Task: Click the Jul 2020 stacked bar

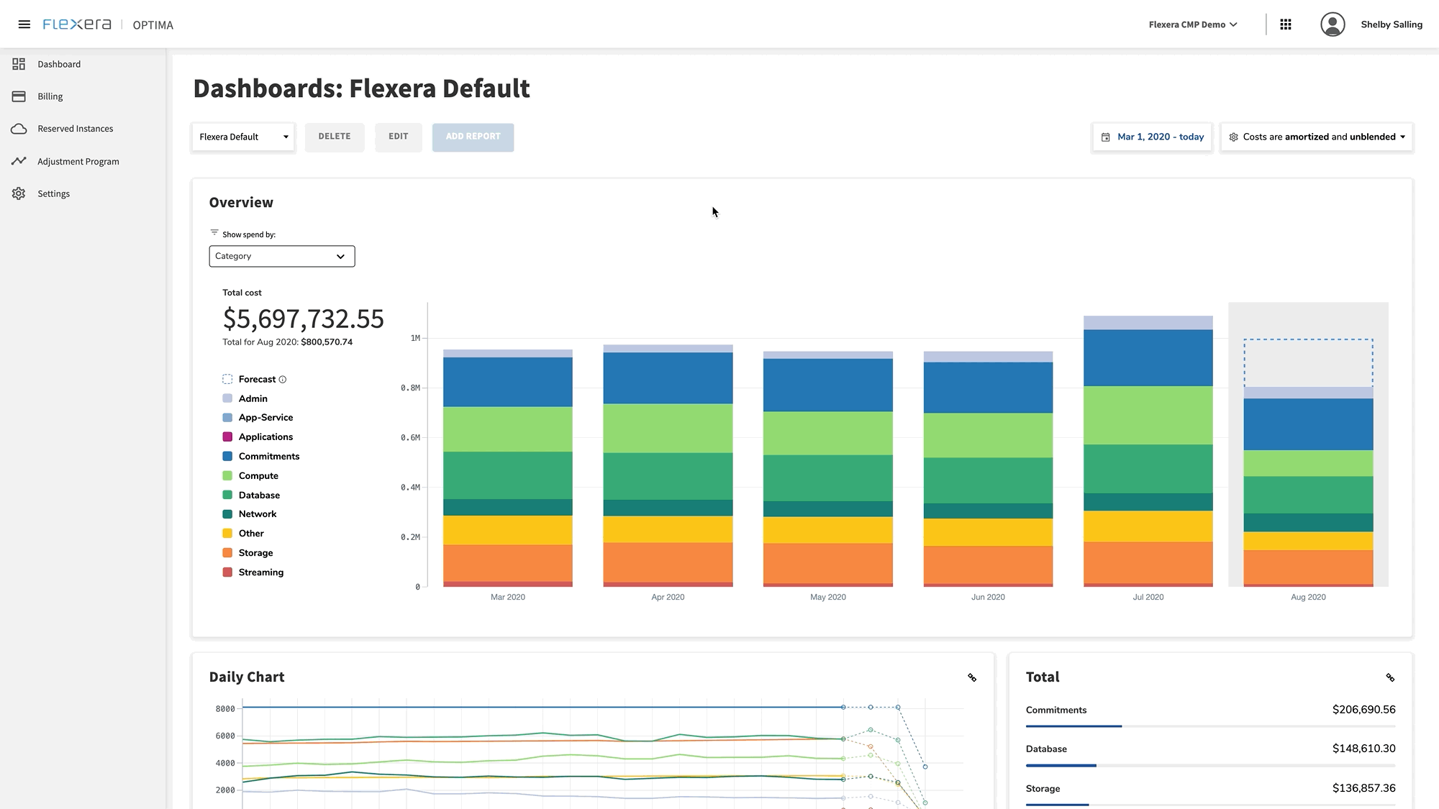Action: (x=1148, y=451)
